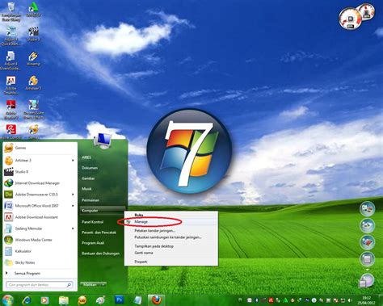Open Windows Explorer folder on taskbar
The image size is (383, 306).
[x=64, y=300]
